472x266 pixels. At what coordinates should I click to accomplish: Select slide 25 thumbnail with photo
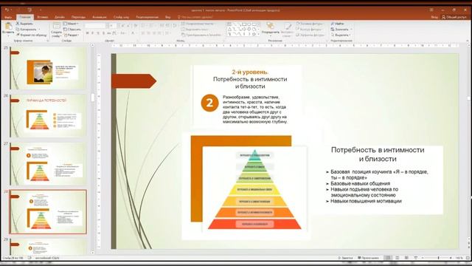tap(48, 68)
